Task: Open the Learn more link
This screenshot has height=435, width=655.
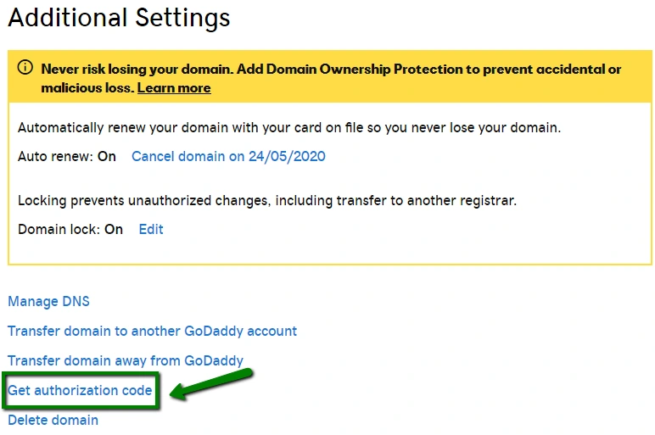Action: [x=174, y=88]
